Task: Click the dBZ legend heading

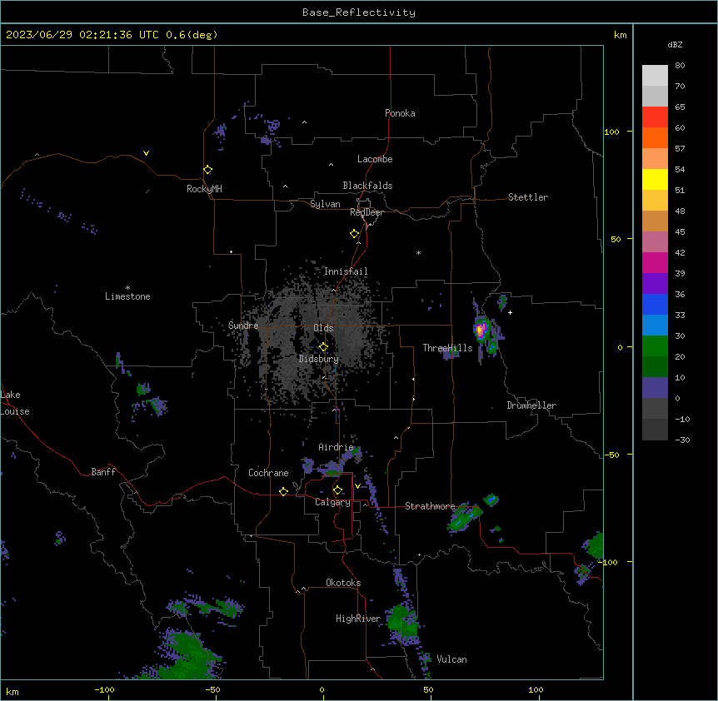Action: (x=675, y=44)
